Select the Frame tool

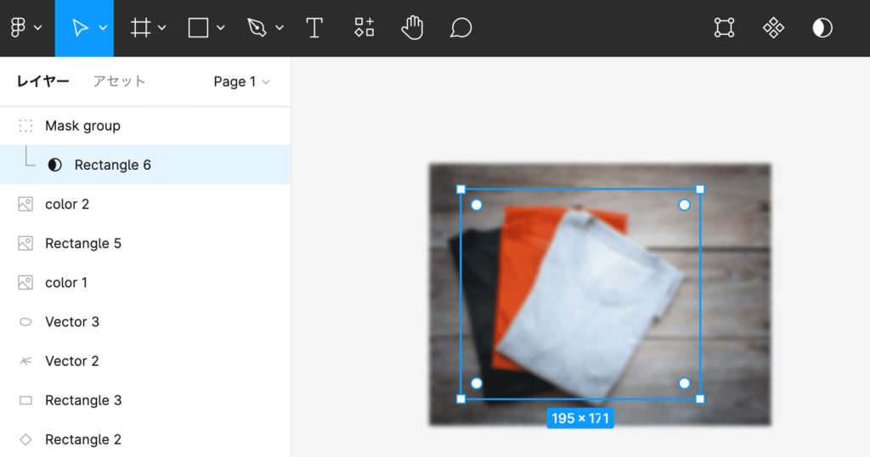tap(140, 28)
